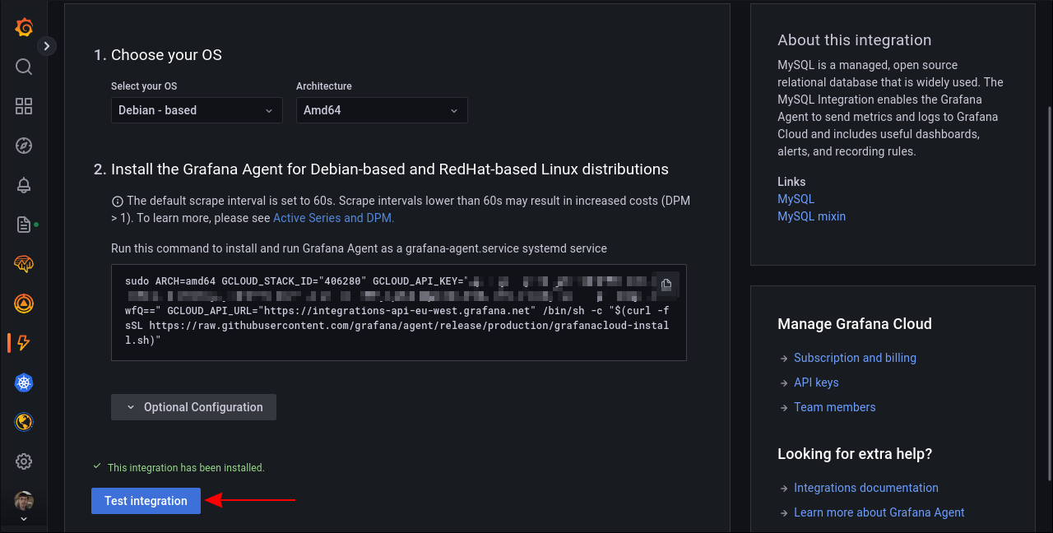Collapse the sidebar using the arrow toggle

coord(46,46)
